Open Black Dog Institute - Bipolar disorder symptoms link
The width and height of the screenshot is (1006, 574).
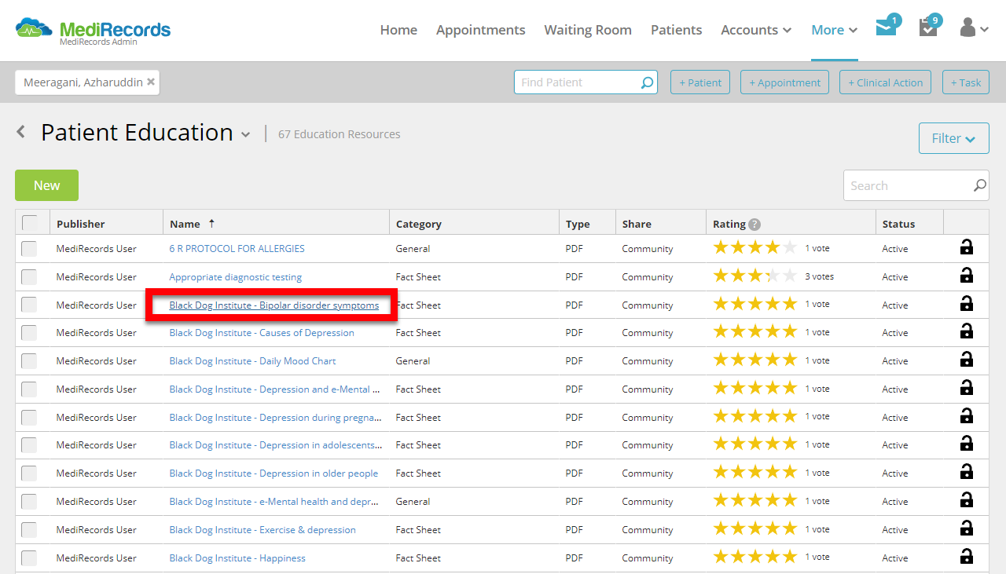pyautogui.click(x=274, y=305)
